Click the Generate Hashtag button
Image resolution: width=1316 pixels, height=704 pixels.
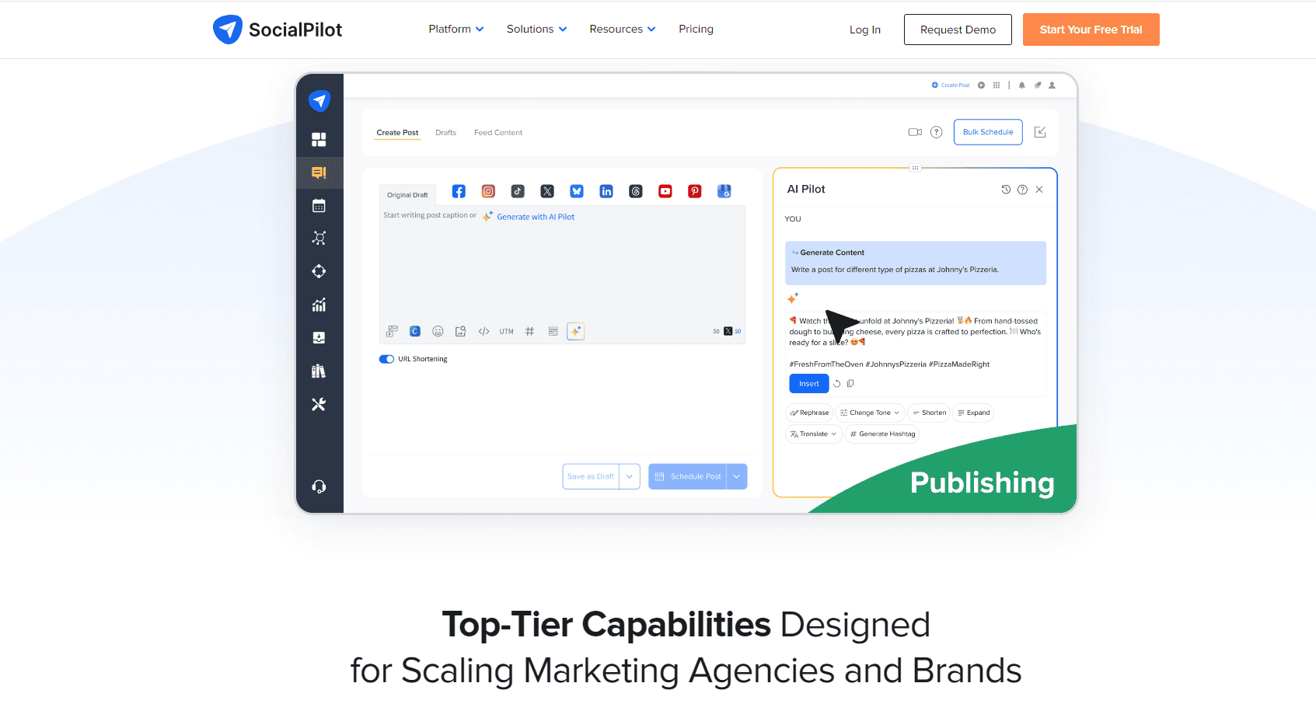click(x=882, y=434)
